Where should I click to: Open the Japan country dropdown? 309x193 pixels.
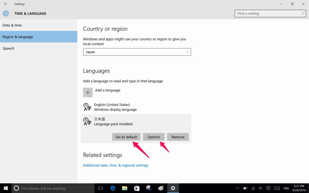tap(137, 52)
